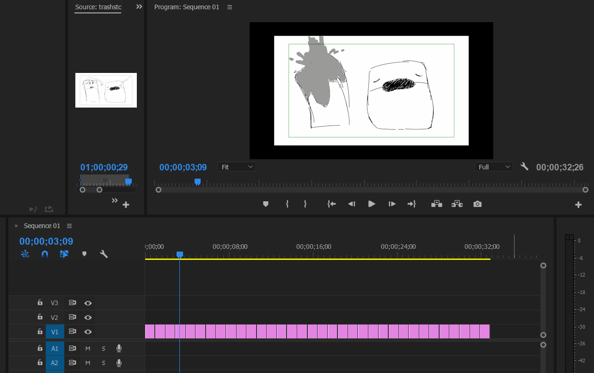The image size is (594, 373).
Task: Click the Play button in Program monitor
Action: 372,204
